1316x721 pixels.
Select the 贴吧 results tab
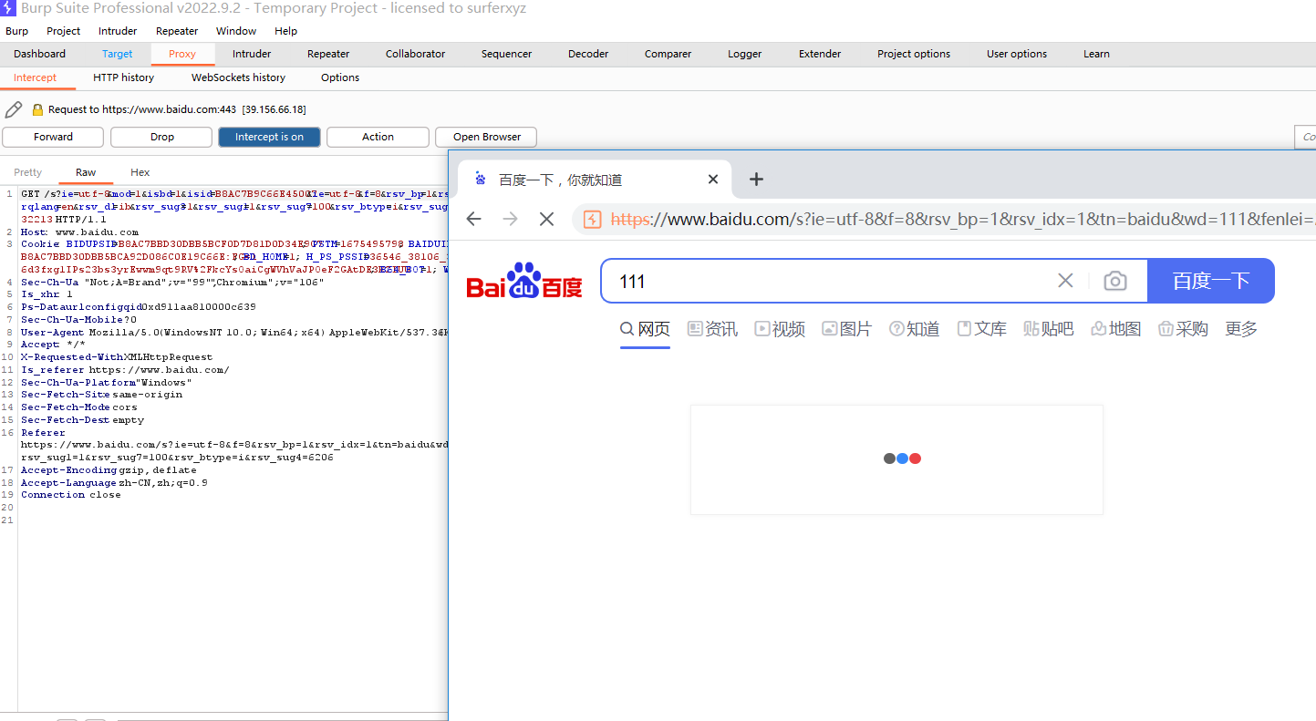click(x=1049, y=329)
